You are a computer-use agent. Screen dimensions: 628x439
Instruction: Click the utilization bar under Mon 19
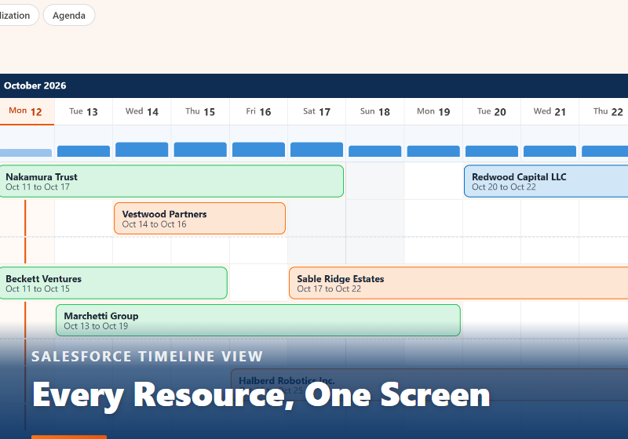pos(433,151)
